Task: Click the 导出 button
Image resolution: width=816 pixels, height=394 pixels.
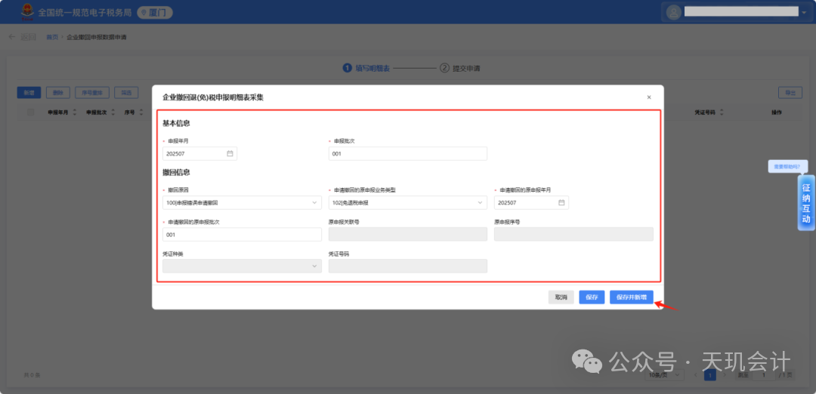Action: [790, 93]
